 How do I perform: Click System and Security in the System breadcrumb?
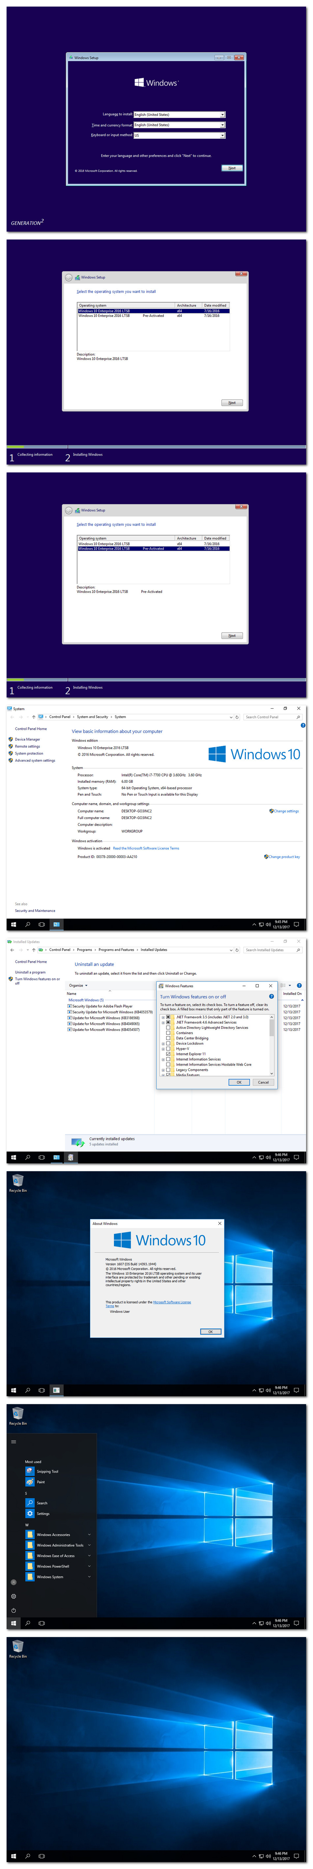tap(93, 717)
